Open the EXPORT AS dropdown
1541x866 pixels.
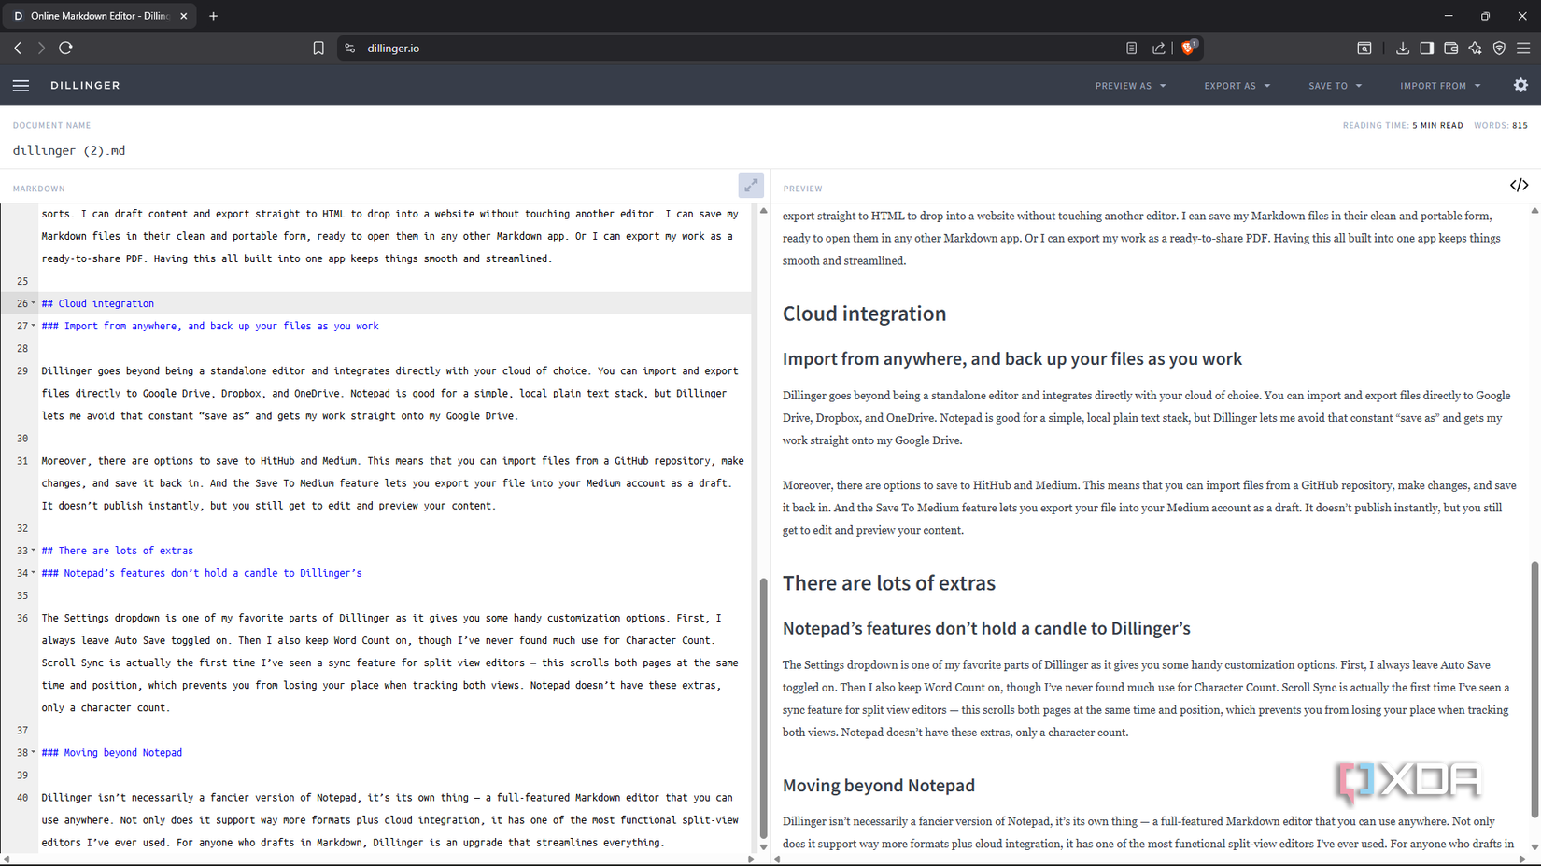pos(1237,85)
